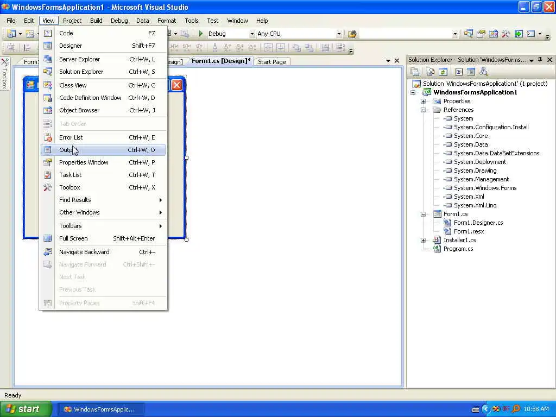Expand Toolbars submenu
The image size is (556, 417).
coord(103,226)
